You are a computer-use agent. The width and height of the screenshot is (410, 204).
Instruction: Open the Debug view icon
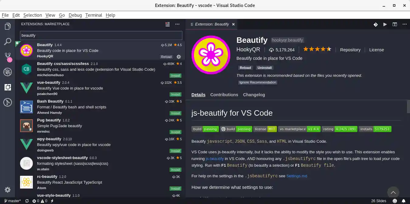pyautogui.click(x=8, y=72)
